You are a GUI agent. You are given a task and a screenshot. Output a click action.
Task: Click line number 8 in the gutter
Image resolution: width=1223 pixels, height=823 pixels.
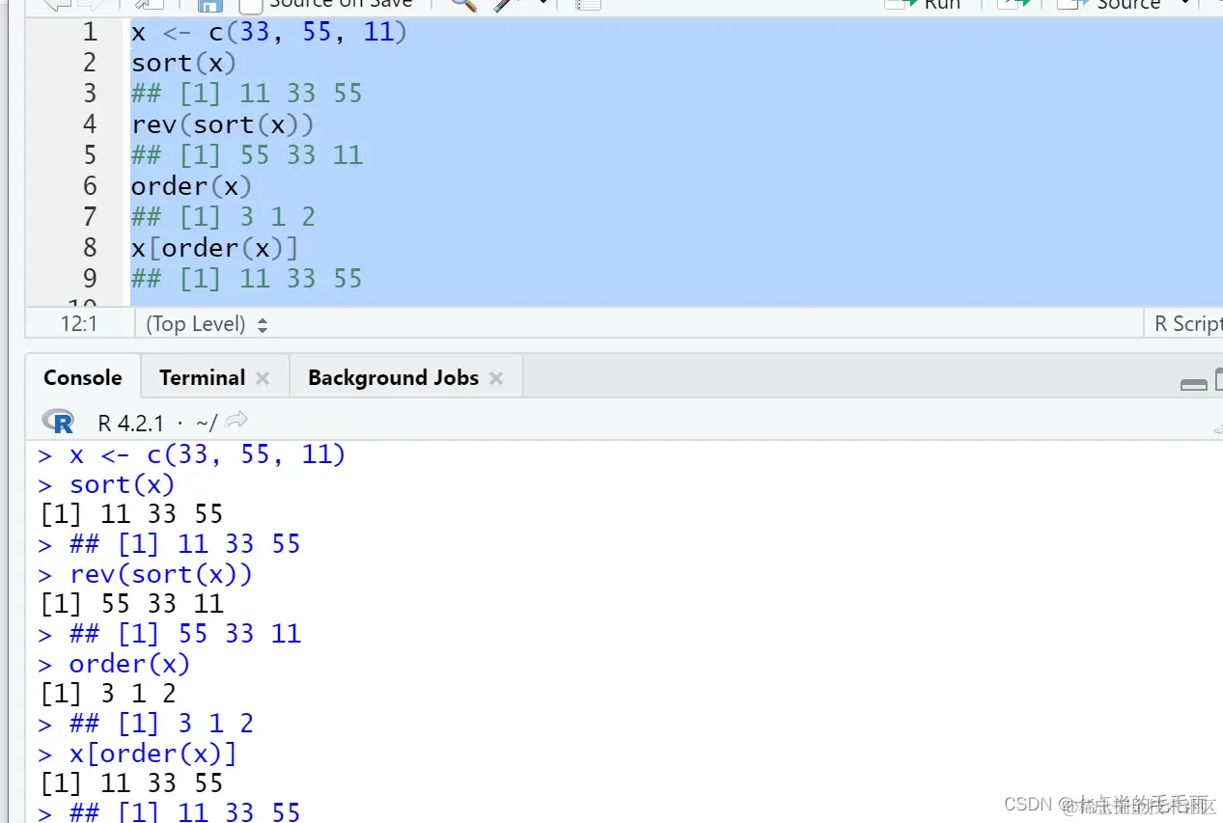[x=90, y=248]
